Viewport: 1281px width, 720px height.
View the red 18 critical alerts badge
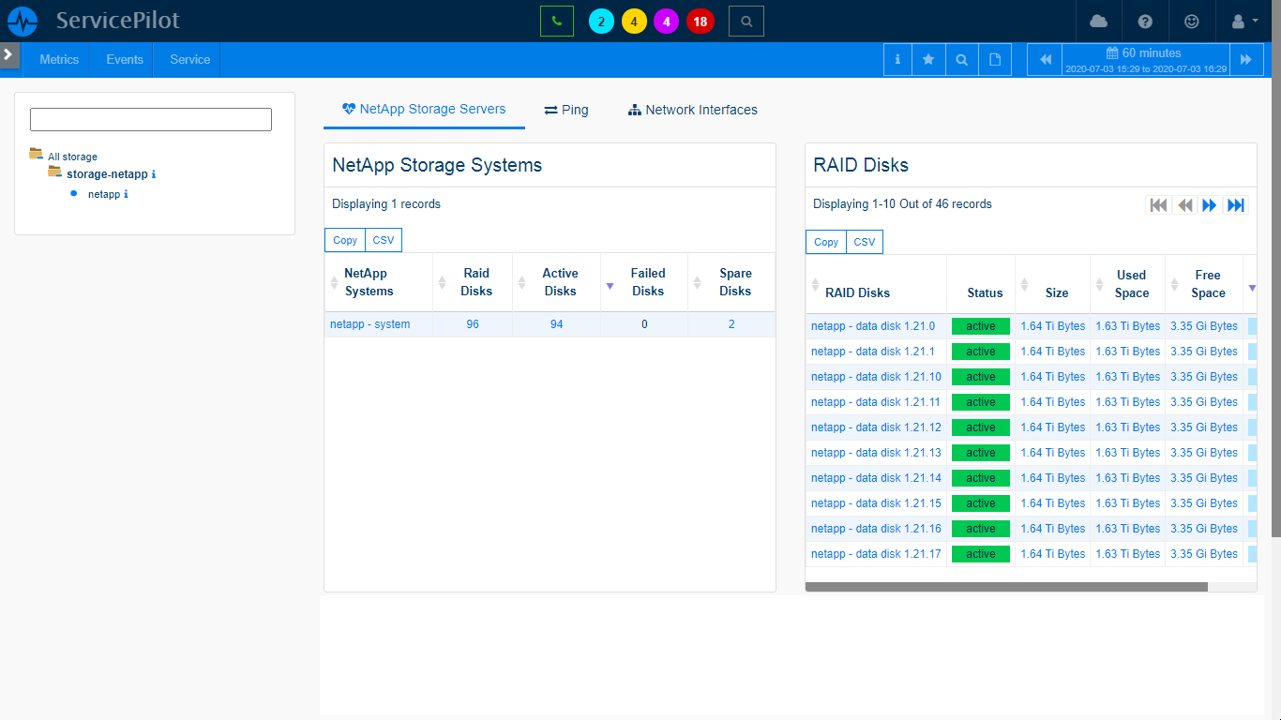700,21
